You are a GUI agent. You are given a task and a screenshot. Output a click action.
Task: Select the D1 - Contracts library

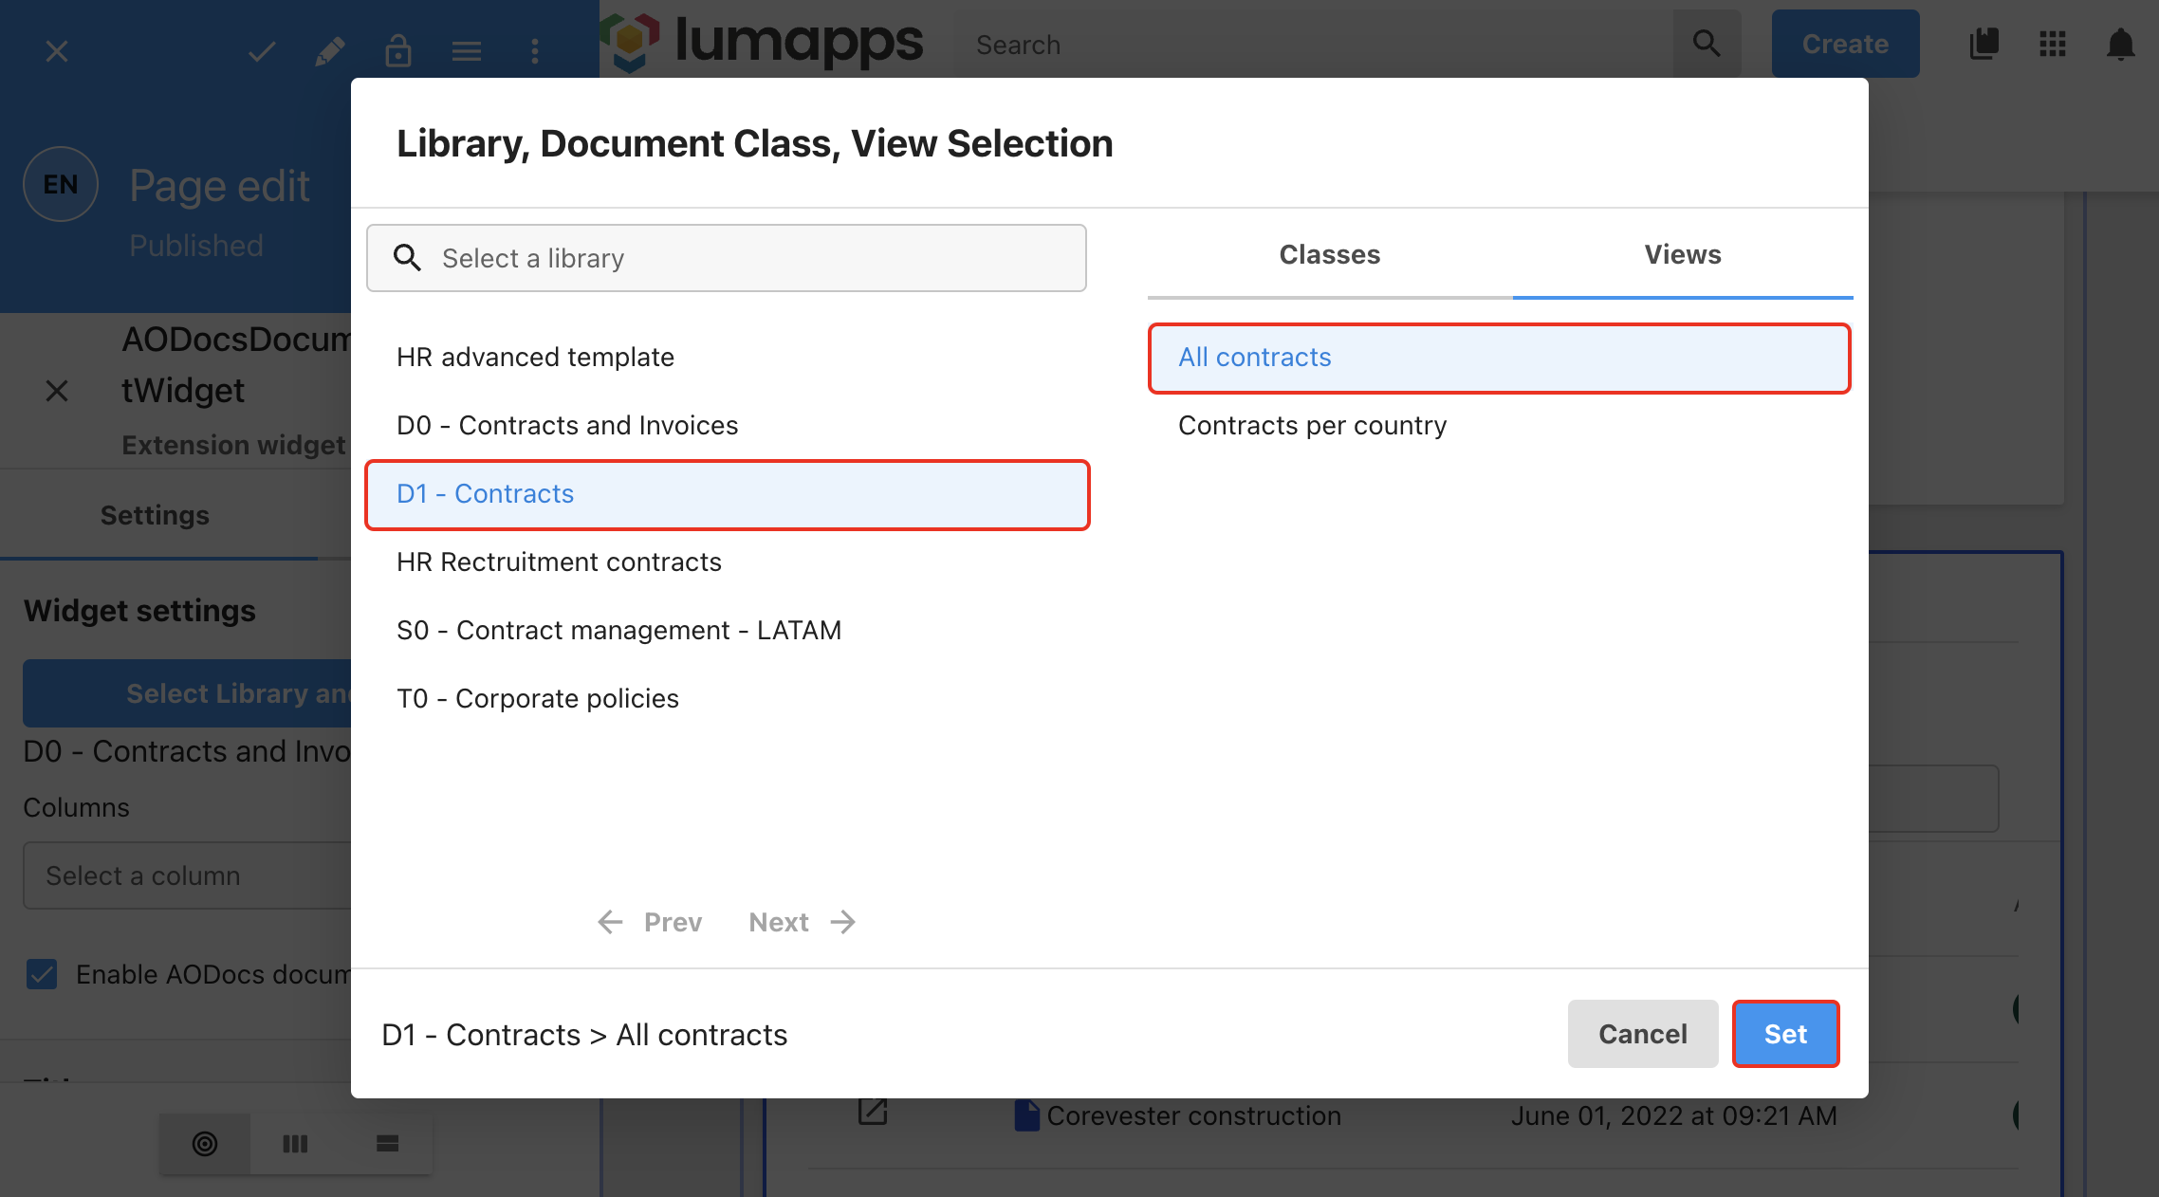pyautogui.click(x=727, y=494)
